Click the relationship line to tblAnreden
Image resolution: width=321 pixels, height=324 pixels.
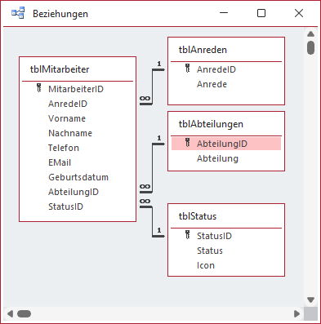tap(152, 87)
